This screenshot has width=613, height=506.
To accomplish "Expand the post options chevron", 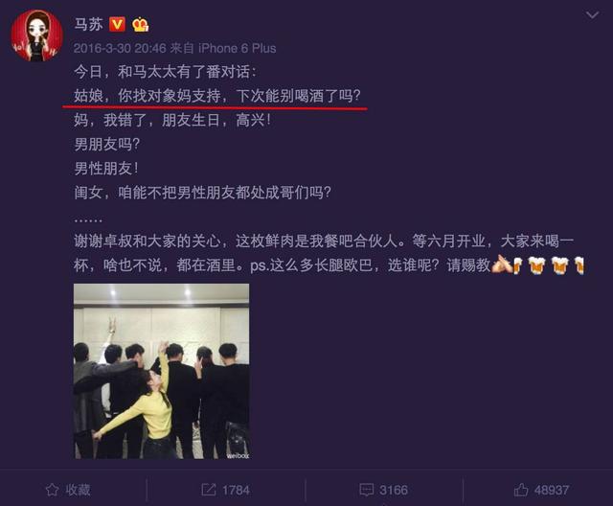I will [592, 15].
